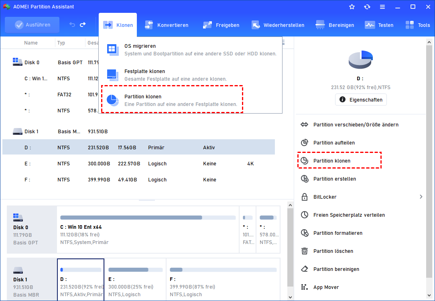This screenshot has height=301, width=435.
Task: Click the 101 MB FAT partition block in Disk 0 map
Action: click(x=248, y=230)
